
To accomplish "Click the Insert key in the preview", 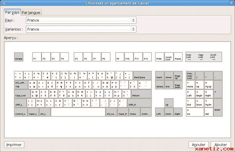I will click(160, 75).
